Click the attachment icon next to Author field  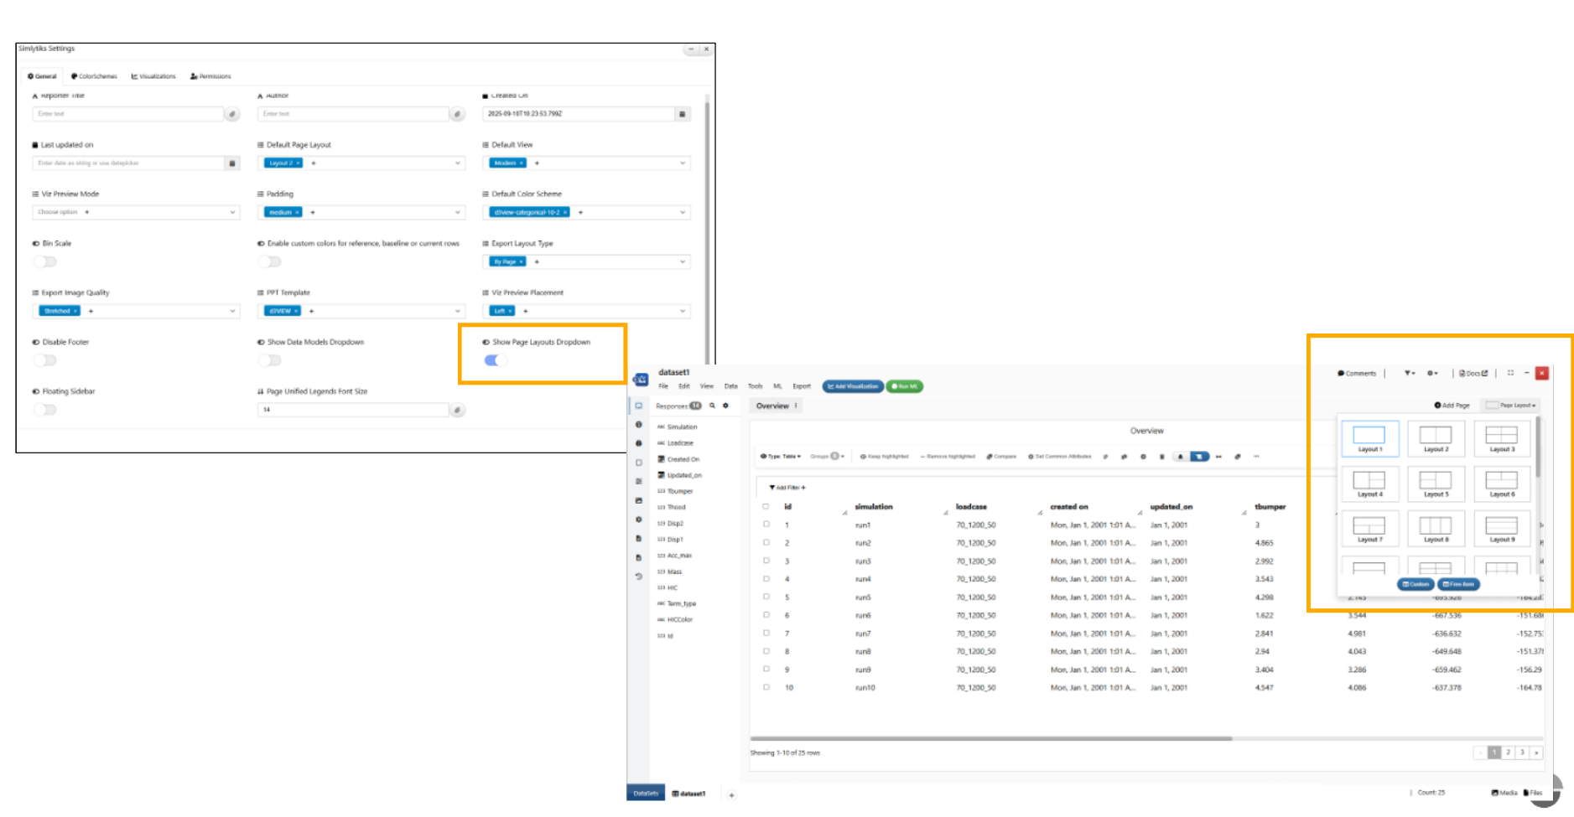point(457,114)
